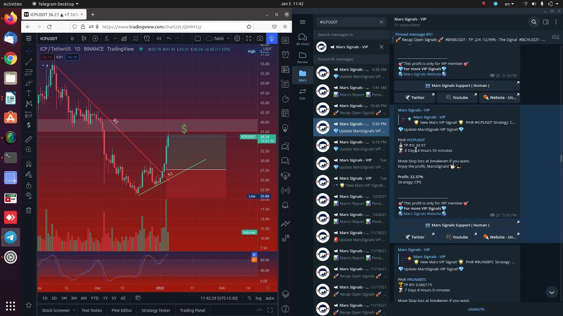The width and height of the screenshot is (563, 316).
Task: Add symbol to compare with plus icon
Action: [x=95, y=39]
